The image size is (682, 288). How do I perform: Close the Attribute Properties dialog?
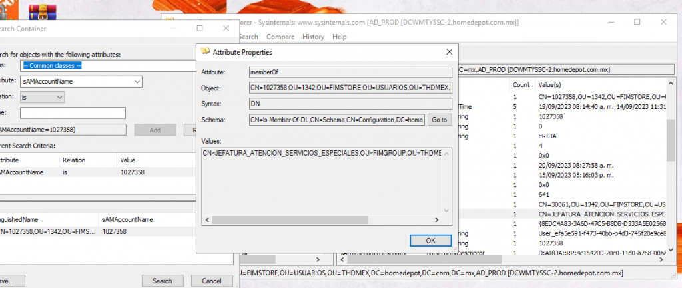click(x=450, y=52)
